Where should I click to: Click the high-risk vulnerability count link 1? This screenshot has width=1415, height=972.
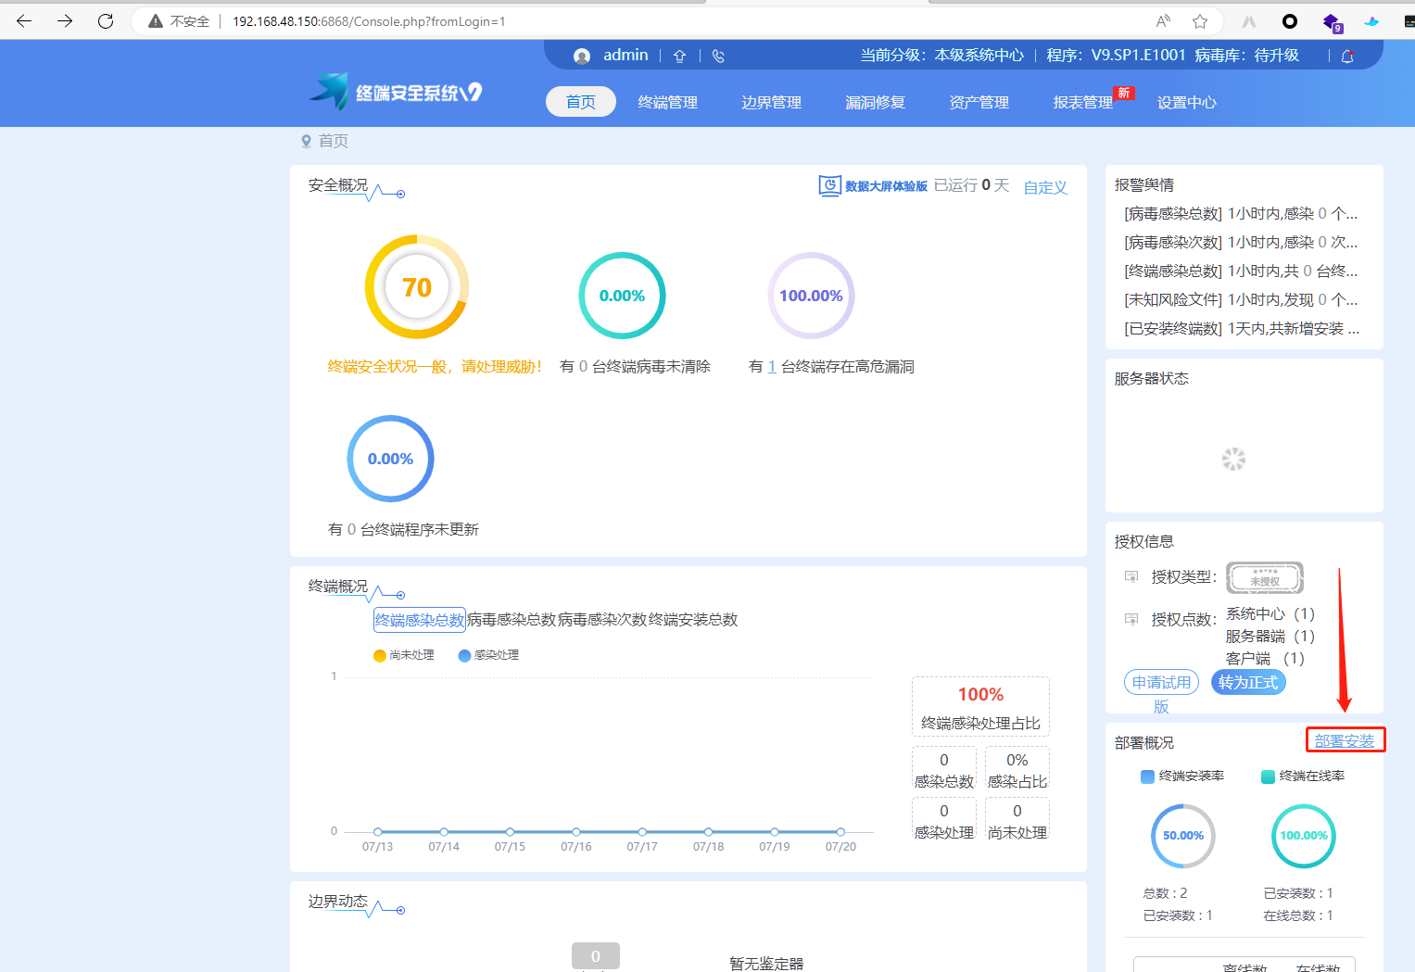(772, 367)
